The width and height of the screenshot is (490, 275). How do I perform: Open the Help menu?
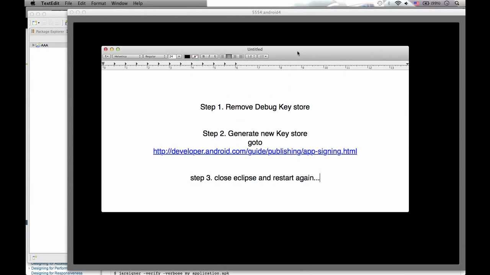click(138, 3)
